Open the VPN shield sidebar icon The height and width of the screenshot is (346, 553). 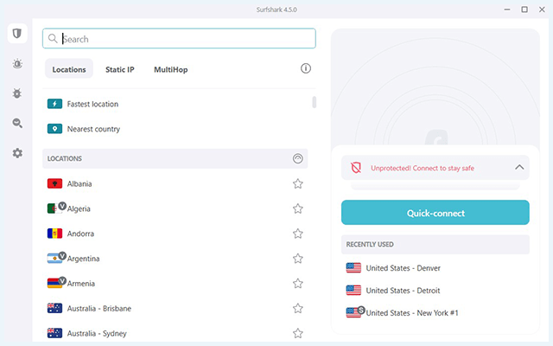click(x=17, y=34)
